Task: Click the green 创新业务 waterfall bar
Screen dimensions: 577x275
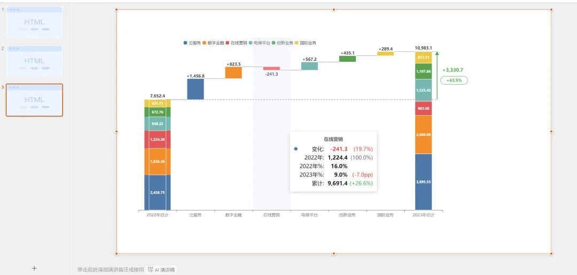Action: [347, 59]
